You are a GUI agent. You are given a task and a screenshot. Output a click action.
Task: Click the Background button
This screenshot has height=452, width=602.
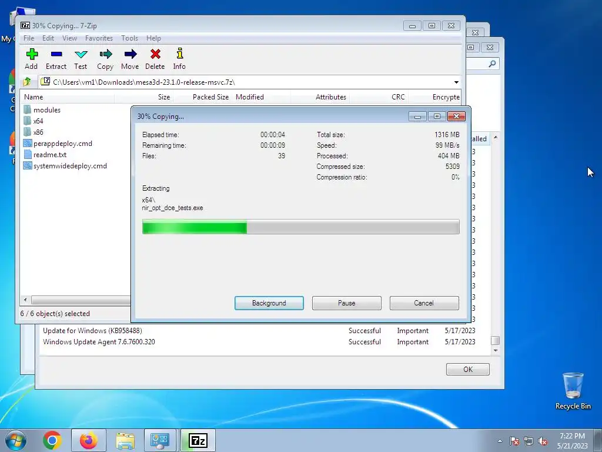pos(269,303)
